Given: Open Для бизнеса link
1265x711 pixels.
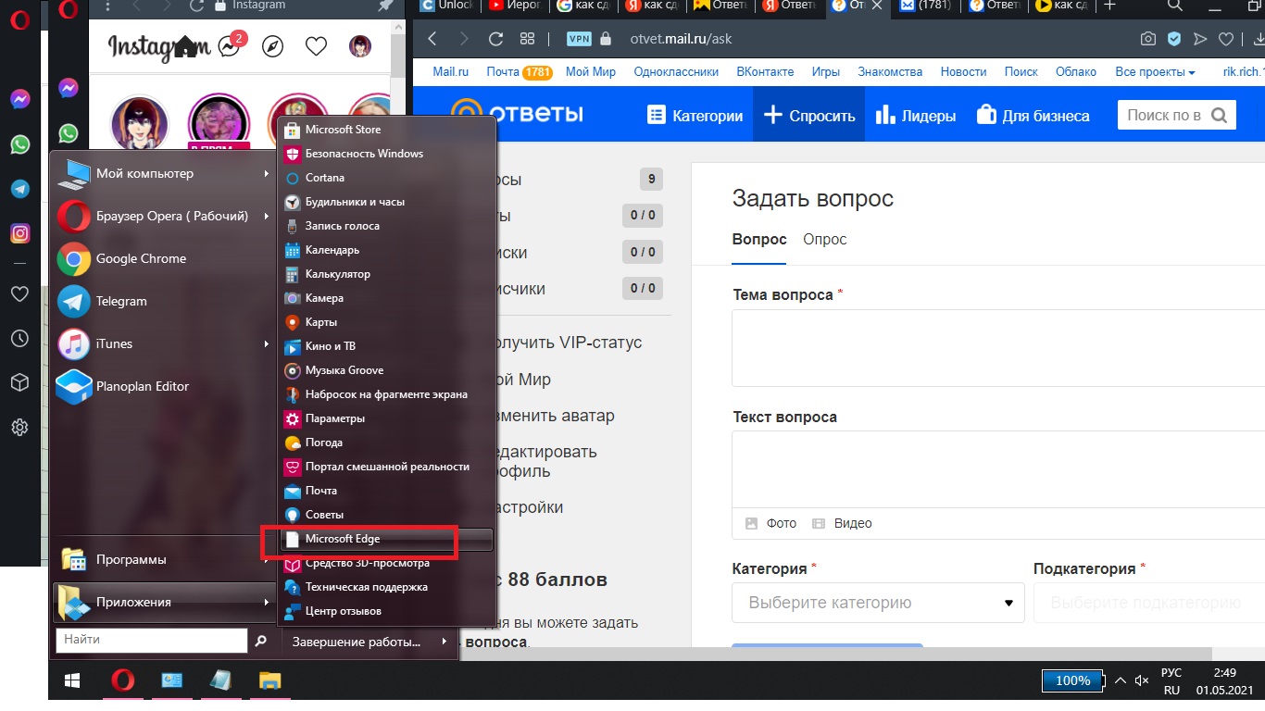Looking at the screenshot, I should 1033,116.
